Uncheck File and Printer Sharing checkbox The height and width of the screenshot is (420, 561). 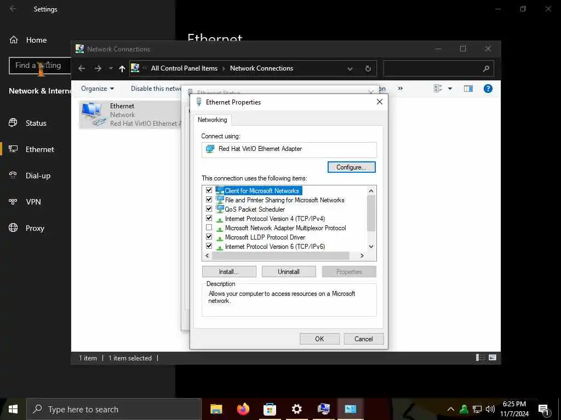point(209,200)
